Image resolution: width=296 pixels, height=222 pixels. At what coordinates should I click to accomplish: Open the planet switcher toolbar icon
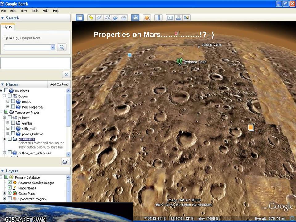point(147,18)
